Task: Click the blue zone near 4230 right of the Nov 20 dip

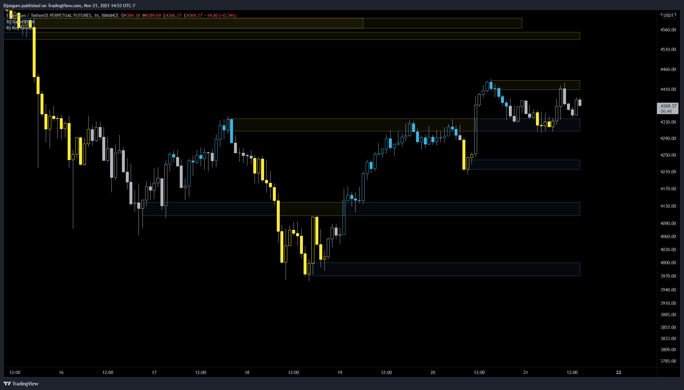Action: 524,165
